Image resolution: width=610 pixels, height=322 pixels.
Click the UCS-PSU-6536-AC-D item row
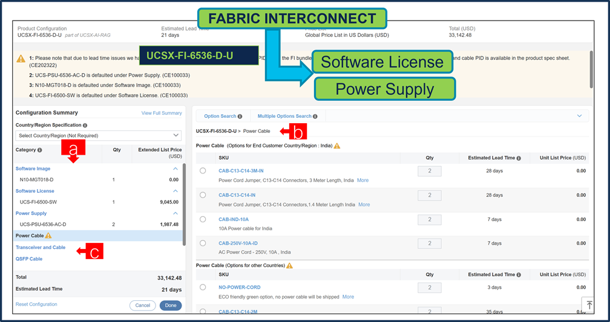98,225
